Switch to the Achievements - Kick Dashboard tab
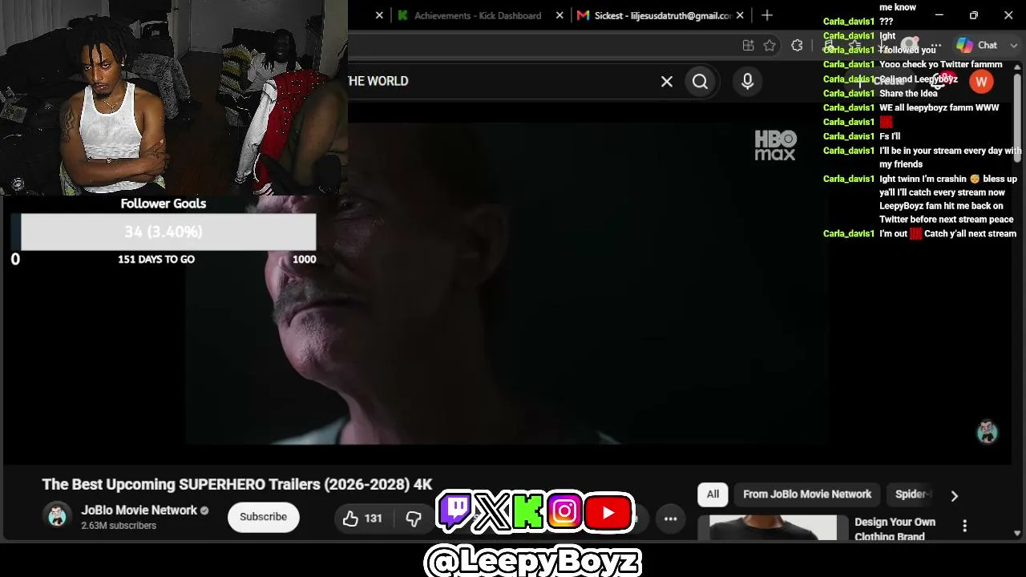Screen dimensions: 1026x577 pyautogui.click(x=478, y=15)
